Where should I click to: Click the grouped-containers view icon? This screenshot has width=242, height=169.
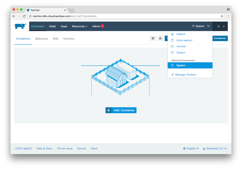tap(160, 39)
